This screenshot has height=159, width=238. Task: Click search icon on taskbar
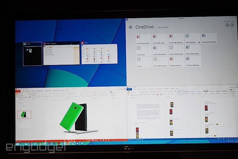22,144
